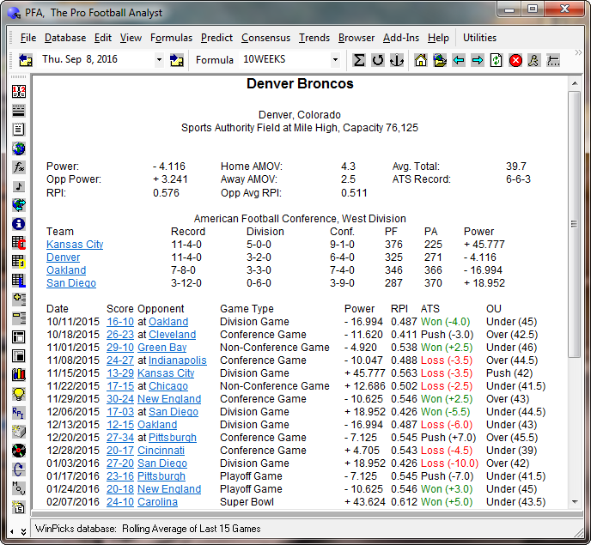
Task: Open the Cincinnati opponent link
Action: click(x=161, y=451)
